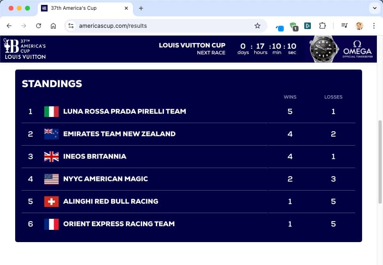
Task: Close the 37th America's Cup tab
Action: point(126,8)
